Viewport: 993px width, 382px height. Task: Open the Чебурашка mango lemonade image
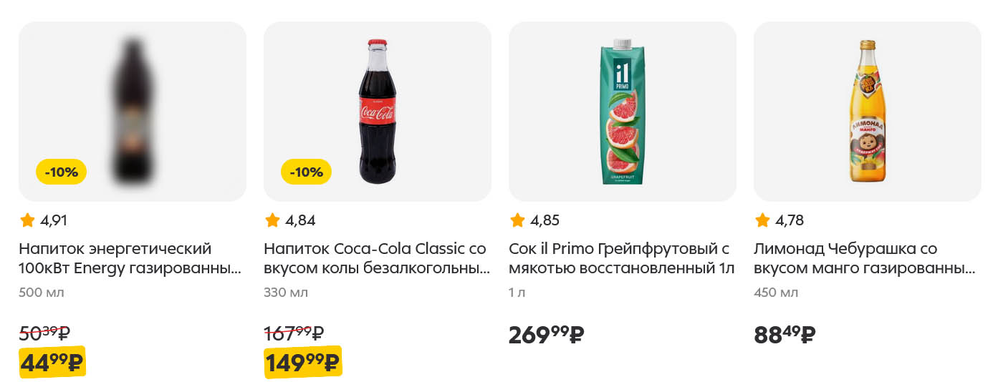pos(867,111)
